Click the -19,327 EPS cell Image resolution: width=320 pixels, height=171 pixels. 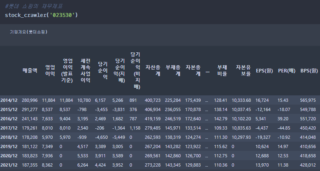pos(263,137)
